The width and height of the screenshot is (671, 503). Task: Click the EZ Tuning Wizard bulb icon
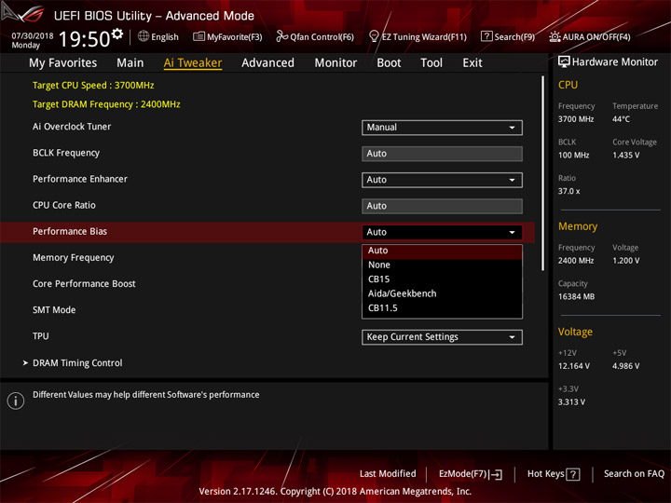(374, 36)
